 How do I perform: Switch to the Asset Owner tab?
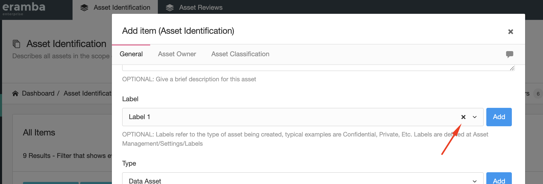click(x=177, y=54)
